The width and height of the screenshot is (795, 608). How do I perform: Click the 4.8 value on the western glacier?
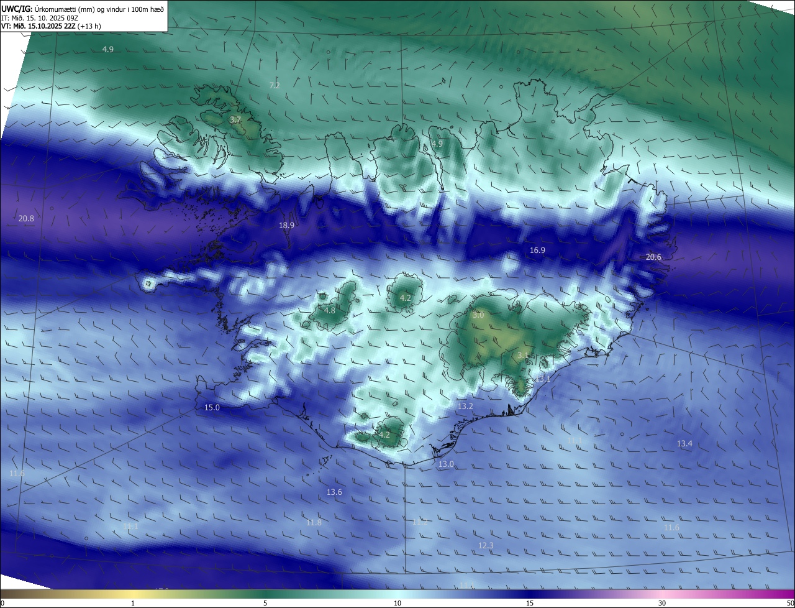tap(330, 310)
